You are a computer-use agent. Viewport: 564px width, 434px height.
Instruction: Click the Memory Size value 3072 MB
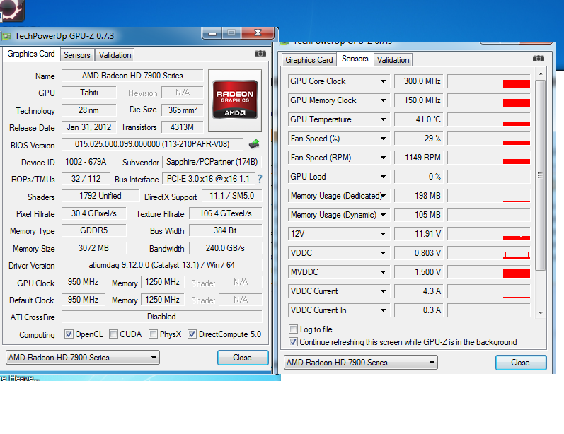pyautogui.click(x=94, y=248)
